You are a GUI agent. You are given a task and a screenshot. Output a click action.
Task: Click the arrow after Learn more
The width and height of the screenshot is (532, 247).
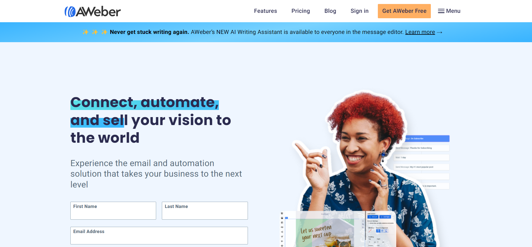pyautogui.click(x=439, y=32)
